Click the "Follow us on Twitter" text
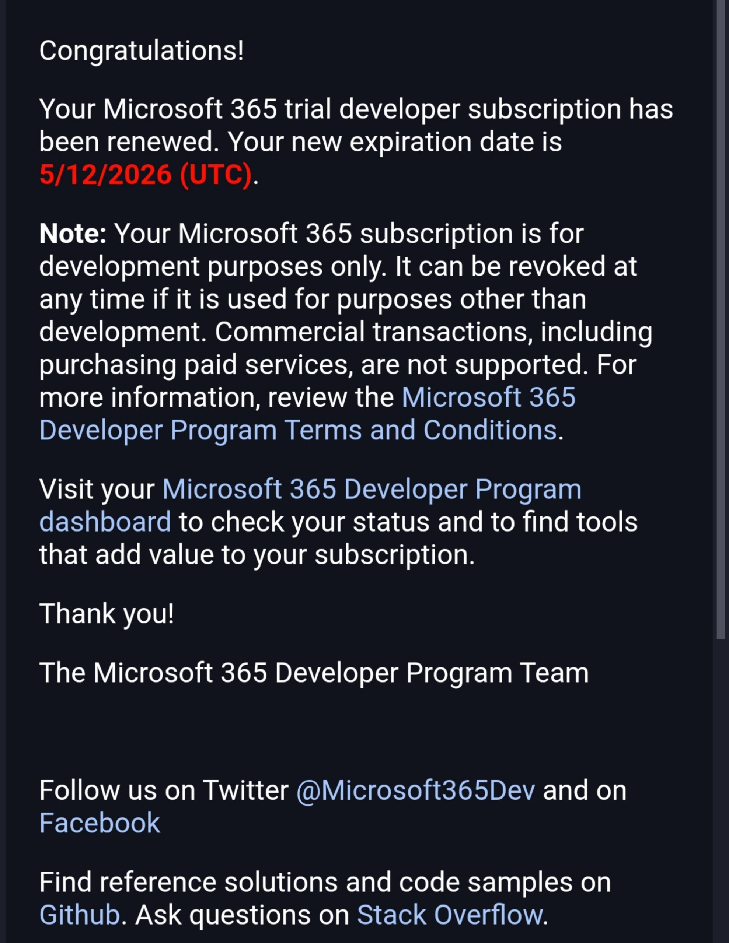729x943 pixels. [163, 790]
